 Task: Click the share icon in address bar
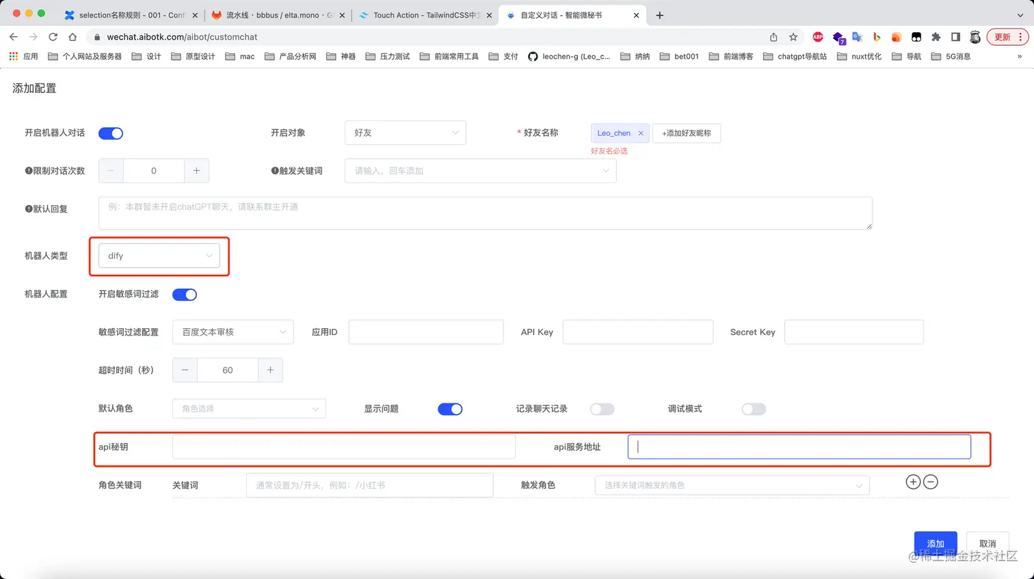click(773, 37)
